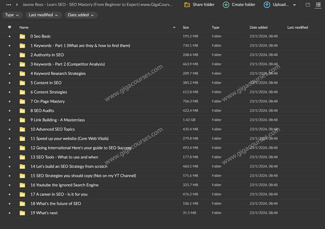Expand the Upload options chevron
The height and width of the screenshot is (229, 325).
tap(295, 5)
